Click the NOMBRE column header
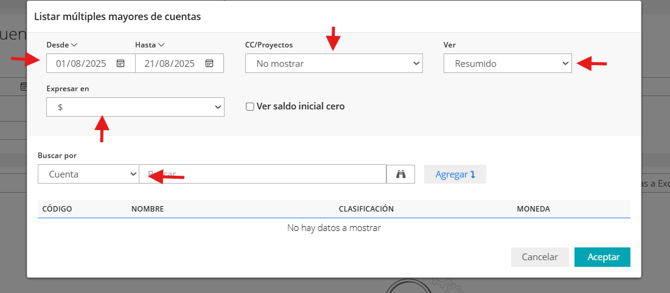 coord(147,209)
